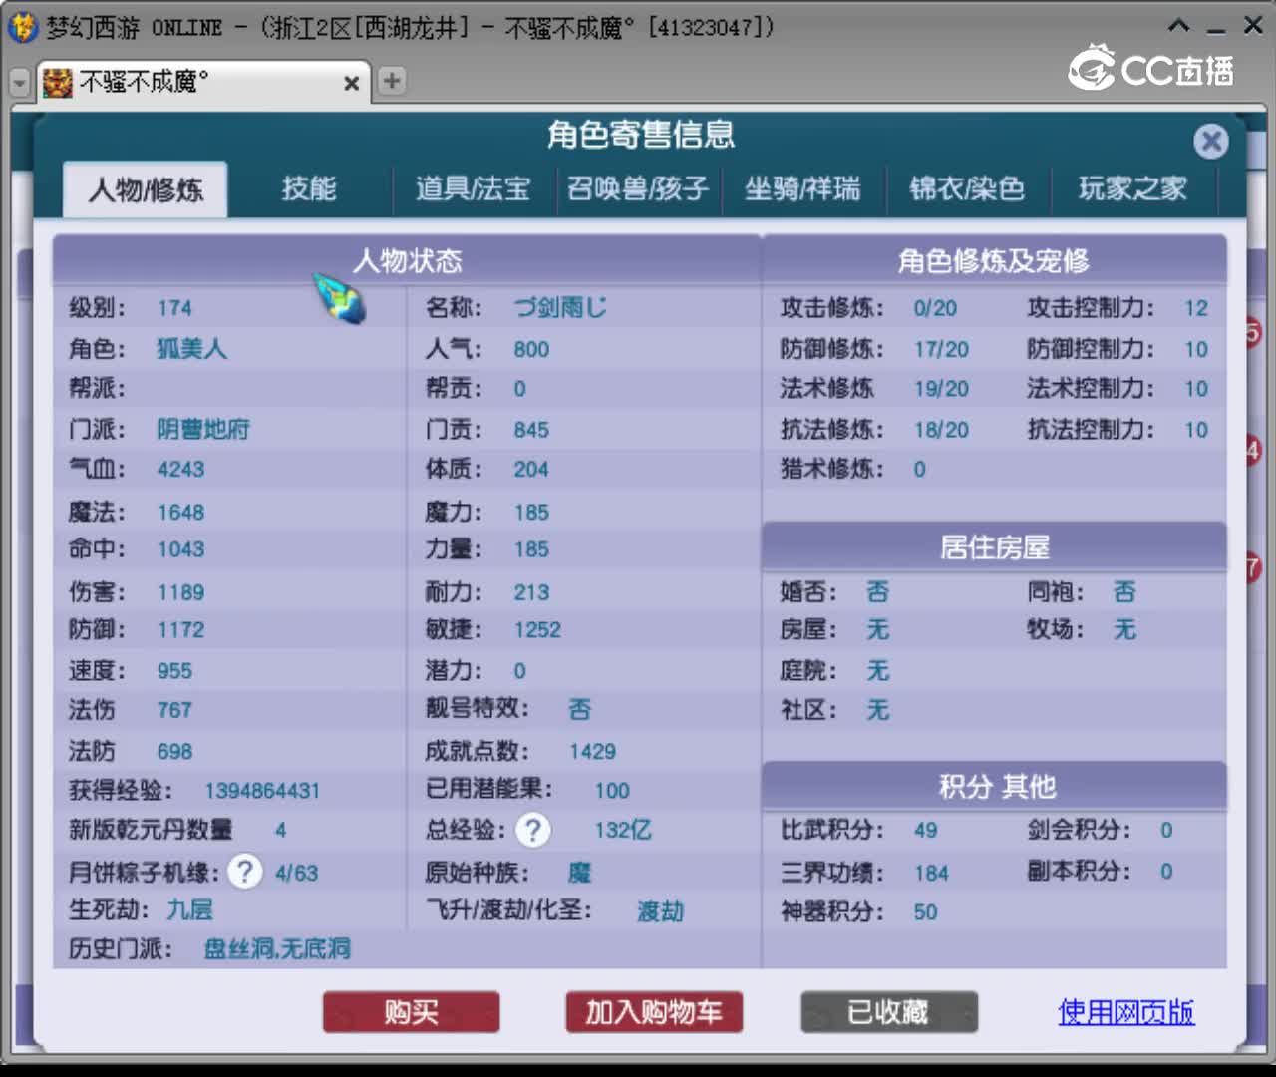Click the 靓号特效 value 否
The image size is (1276, 1077).
pyautogui.click(x=579, y=709)
